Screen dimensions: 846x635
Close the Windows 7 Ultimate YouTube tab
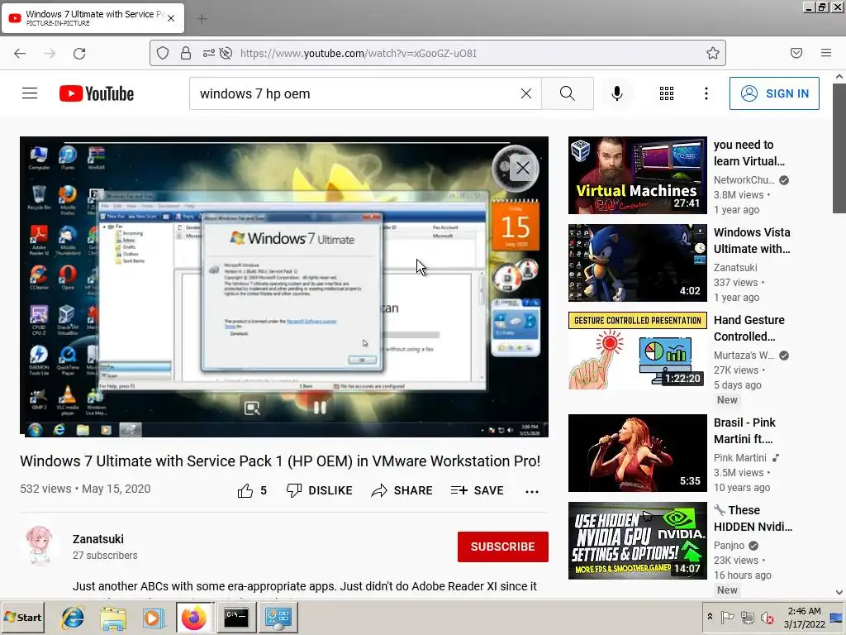pyautogui.click(x=171, y=18)
